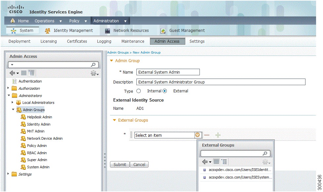
Task: Follow the Admin Groups breadcrumb link
Action: click(118, 53)
